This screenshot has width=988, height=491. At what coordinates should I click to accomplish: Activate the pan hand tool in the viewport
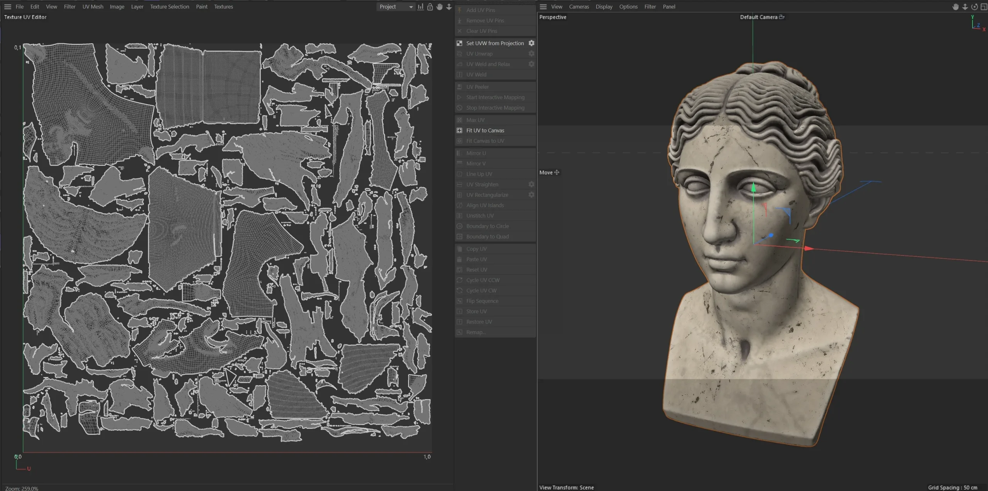(x=955, y=7)
